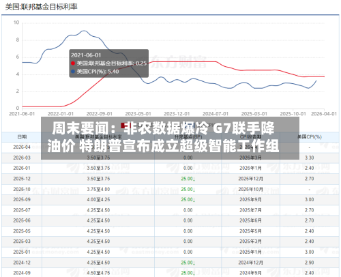The image size is (341, 277).
Task: Click green 25.00↓ in 2025-12 row
Action: click(188, 179)
